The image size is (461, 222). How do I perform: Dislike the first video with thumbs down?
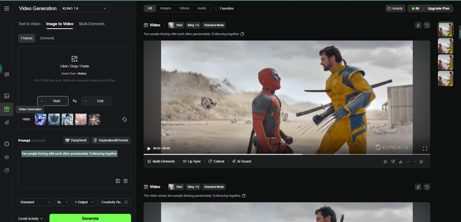point(393,161)
